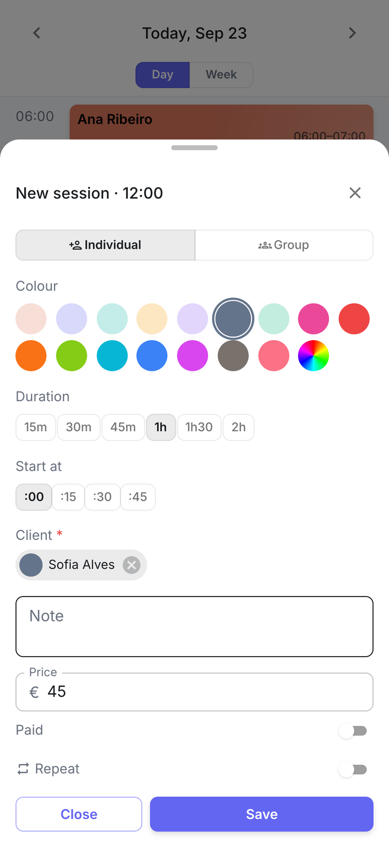Tap the sheet drag handle
This screenshot has width=389, height=847.
click(194, 148)
